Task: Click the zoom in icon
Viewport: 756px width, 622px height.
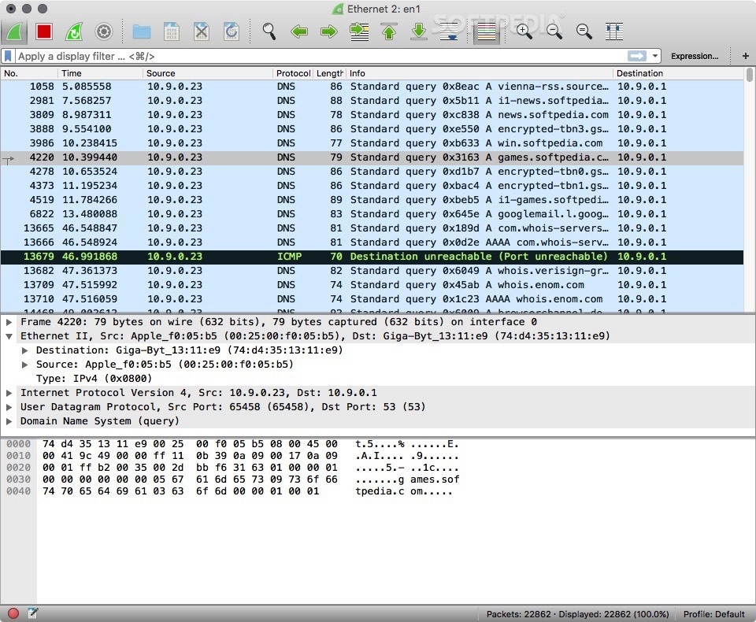Action: 524,31
